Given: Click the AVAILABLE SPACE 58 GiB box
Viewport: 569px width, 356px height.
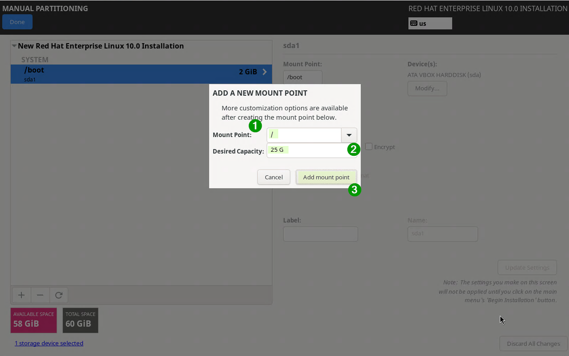Looking at the screenshot, I should click(34, 320).
